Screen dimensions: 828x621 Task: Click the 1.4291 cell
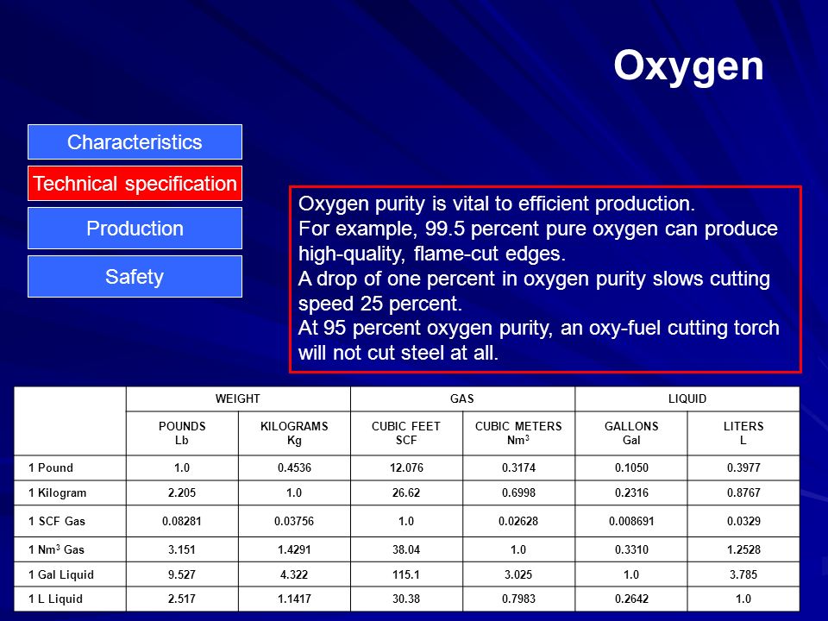pyautogui.click(x=294, y=549)
